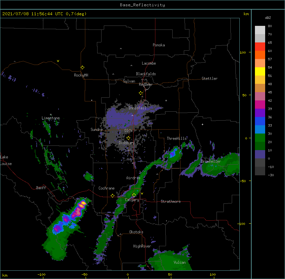Click the yellow marker near Olds
This screenshot has height=279, width=285.
click(128, 138)
